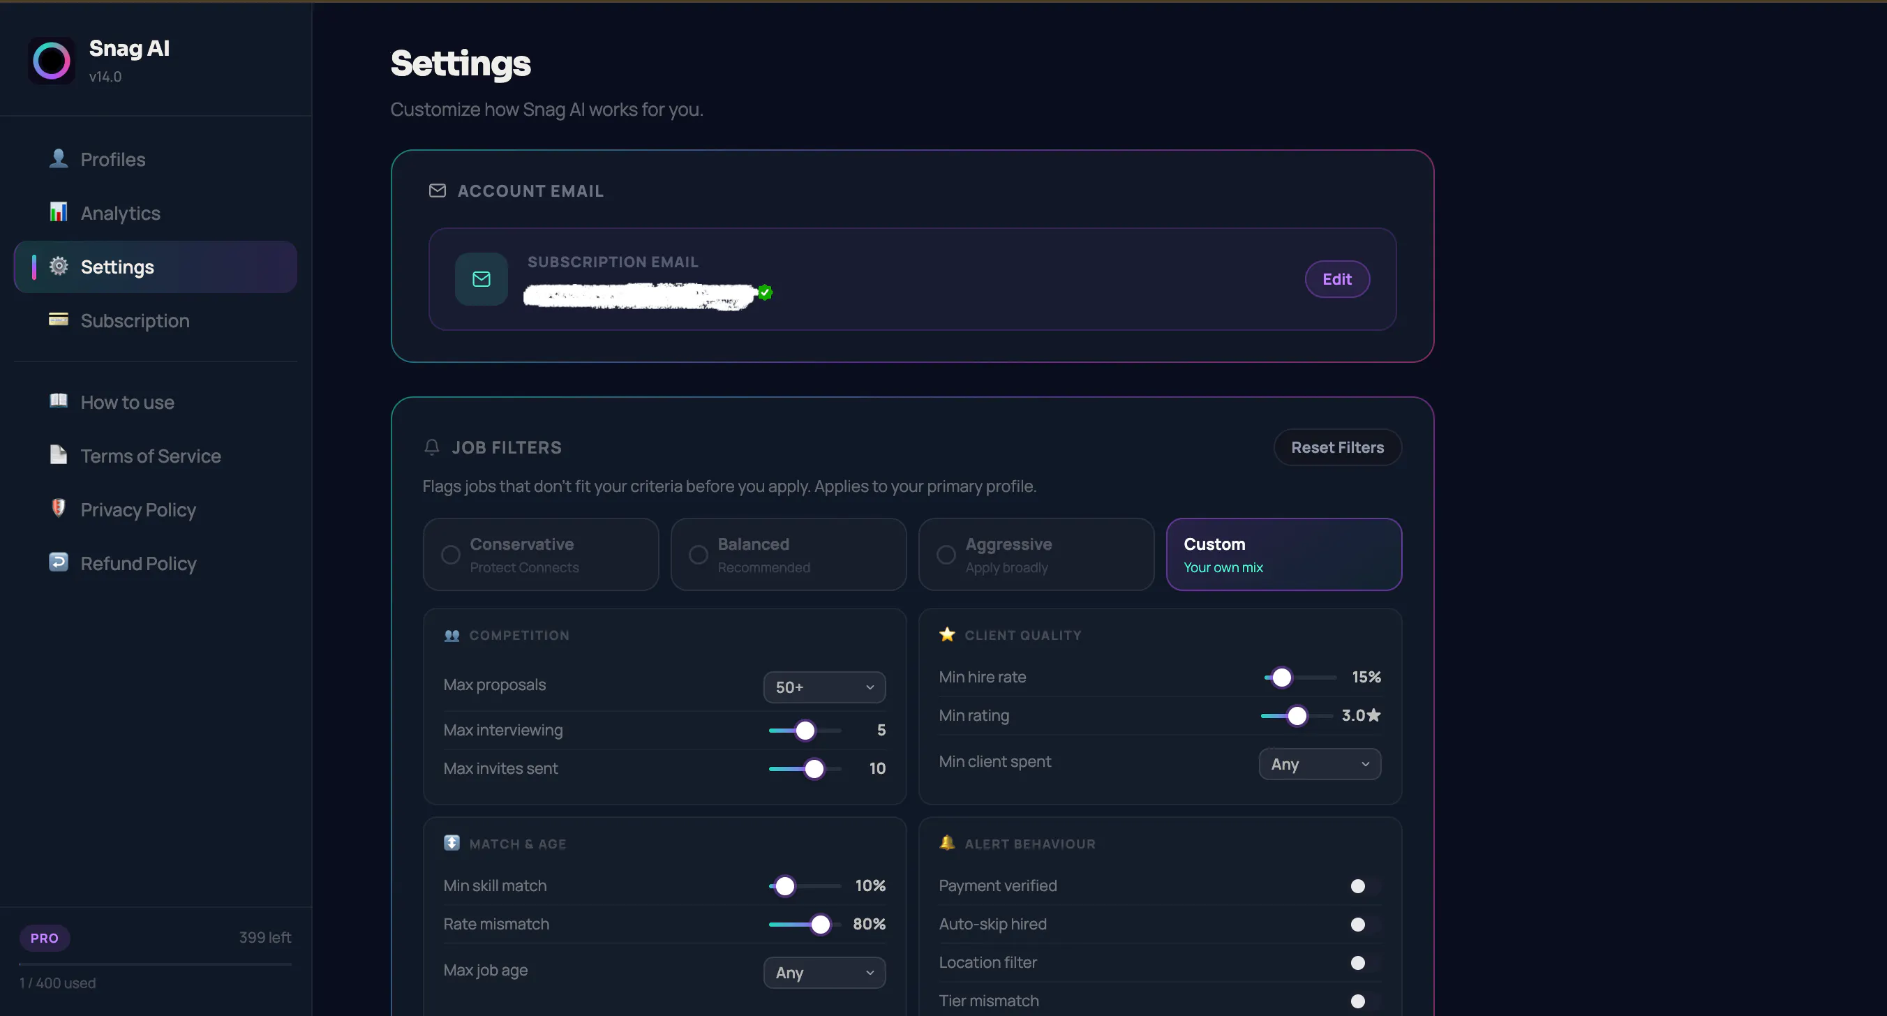This screenshot has height=1016, width=1887.
Task: Click the PRO plan badge
Action: click(45, 938)
